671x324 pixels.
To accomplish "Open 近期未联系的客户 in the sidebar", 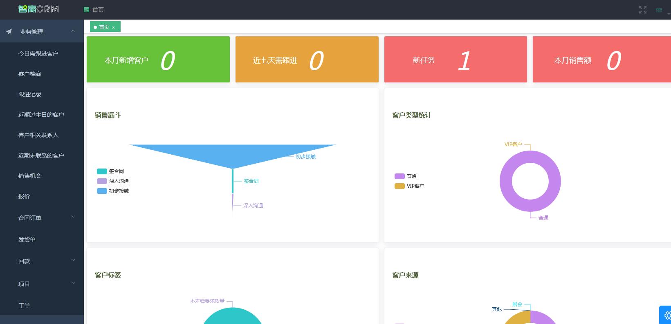I will coord(41,155).
